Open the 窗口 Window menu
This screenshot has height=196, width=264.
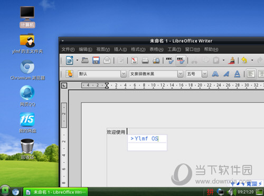pyautogui.click(x=192, y=49)
